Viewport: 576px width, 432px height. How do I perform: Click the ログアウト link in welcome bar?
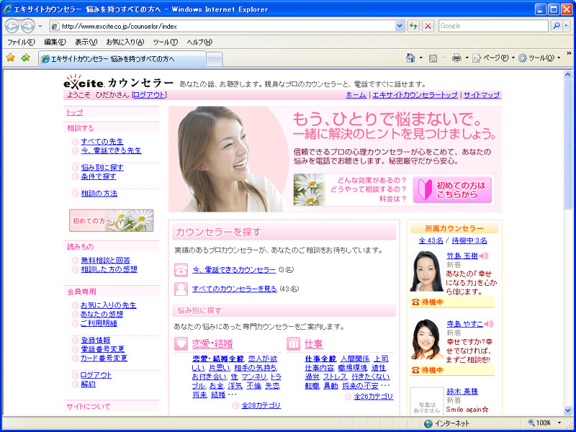(x=149, y=95)
